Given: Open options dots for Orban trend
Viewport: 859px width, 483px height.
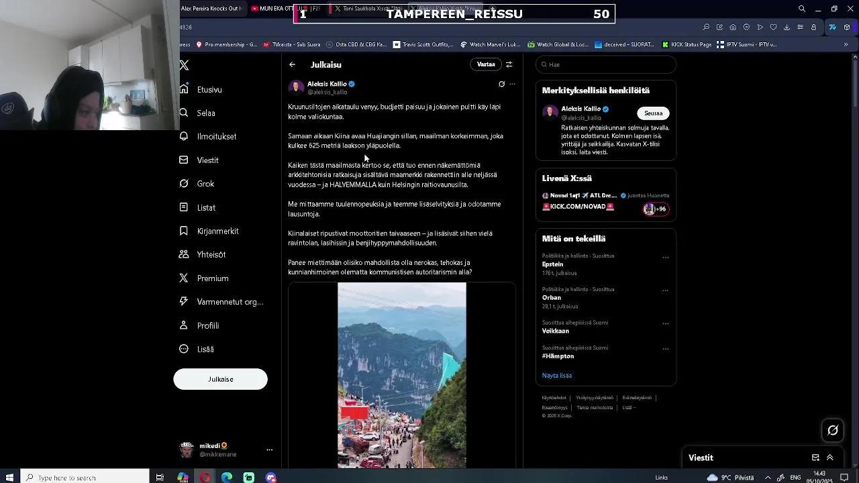Looking at the screenshot, I should click(666, 290).
